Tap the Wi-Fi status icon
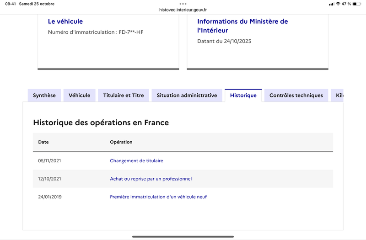 tap(338, 4)
